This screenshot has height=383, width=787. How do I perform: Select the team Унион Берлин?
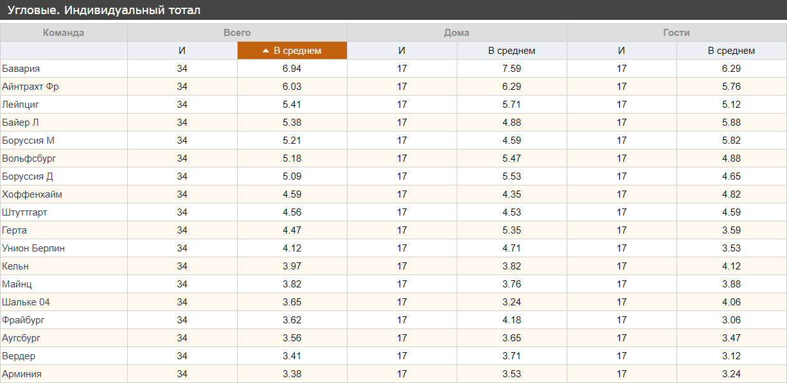point(33,248)
